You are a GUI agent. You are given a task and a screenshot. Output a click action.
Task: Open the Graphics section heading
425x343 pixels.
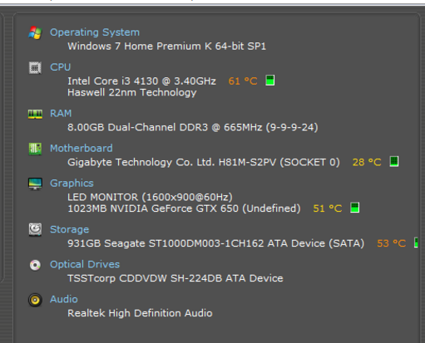point(72,184)
